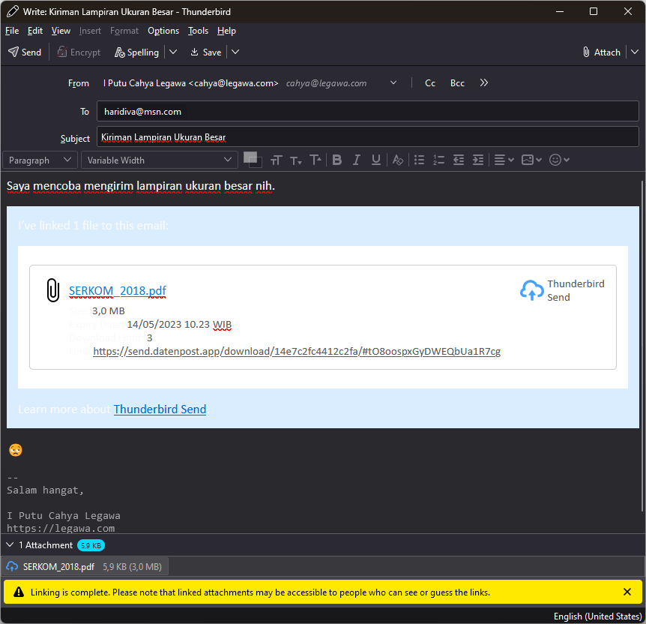The height and width of the screenshot is (624, 646).
Task: Increase indent of the paragraph
Action: (x=477, y=160)
